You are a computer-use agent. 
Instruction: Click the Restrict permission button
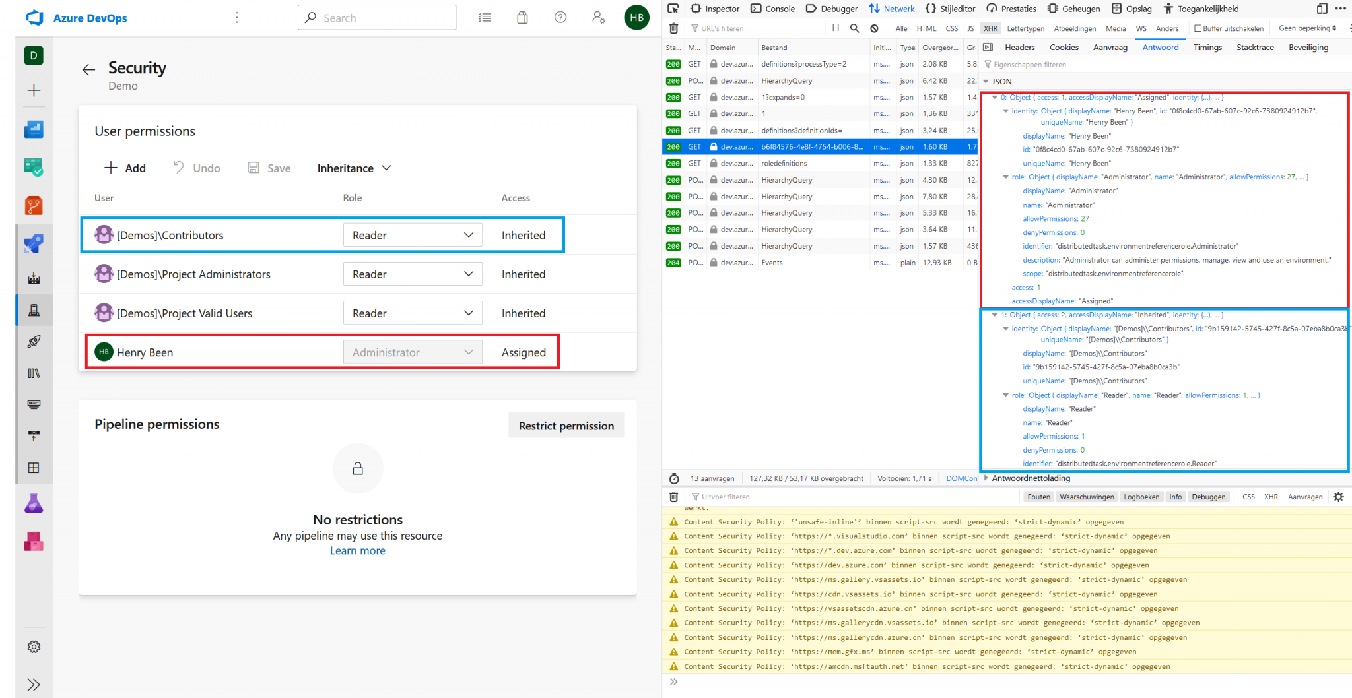566,425
